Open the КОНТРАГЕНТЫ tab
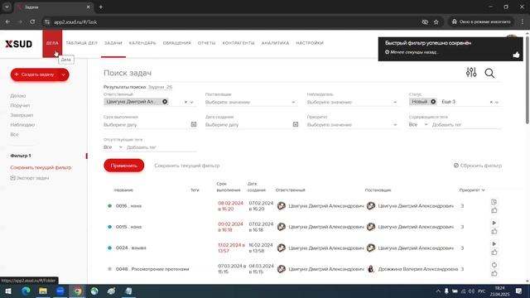The width and height of the screenshot is (530, 298). (x=238, y=43)
